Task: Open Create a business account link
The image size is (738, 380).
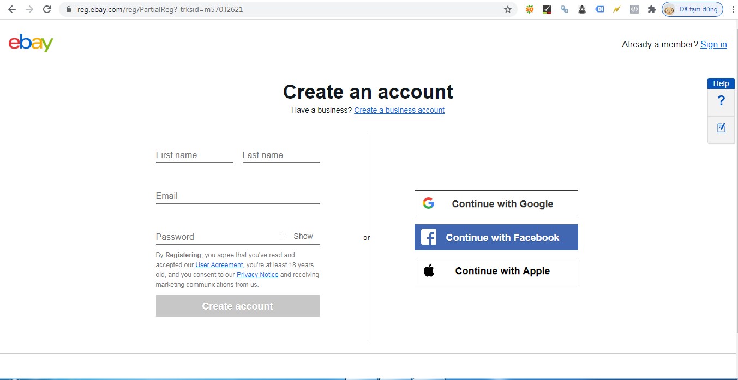Action: tap(399, 110)
